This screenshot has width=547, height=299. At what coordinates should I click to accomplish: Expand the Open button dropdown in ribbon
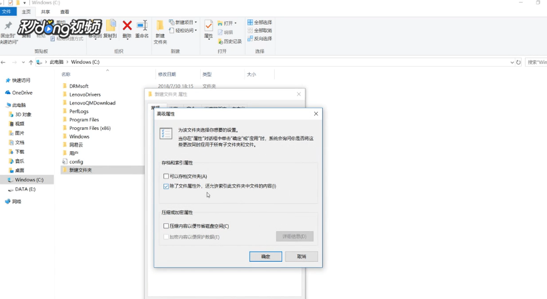(x=235, y=23)
